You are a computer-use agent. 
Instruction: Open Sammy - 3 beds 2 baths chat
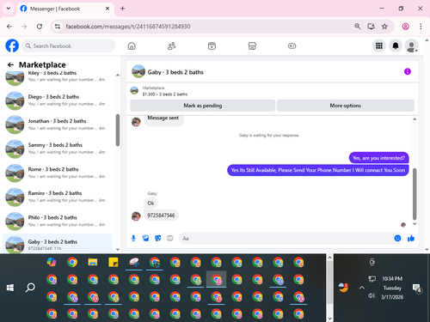pyautogui.click(x=58, y=149)
